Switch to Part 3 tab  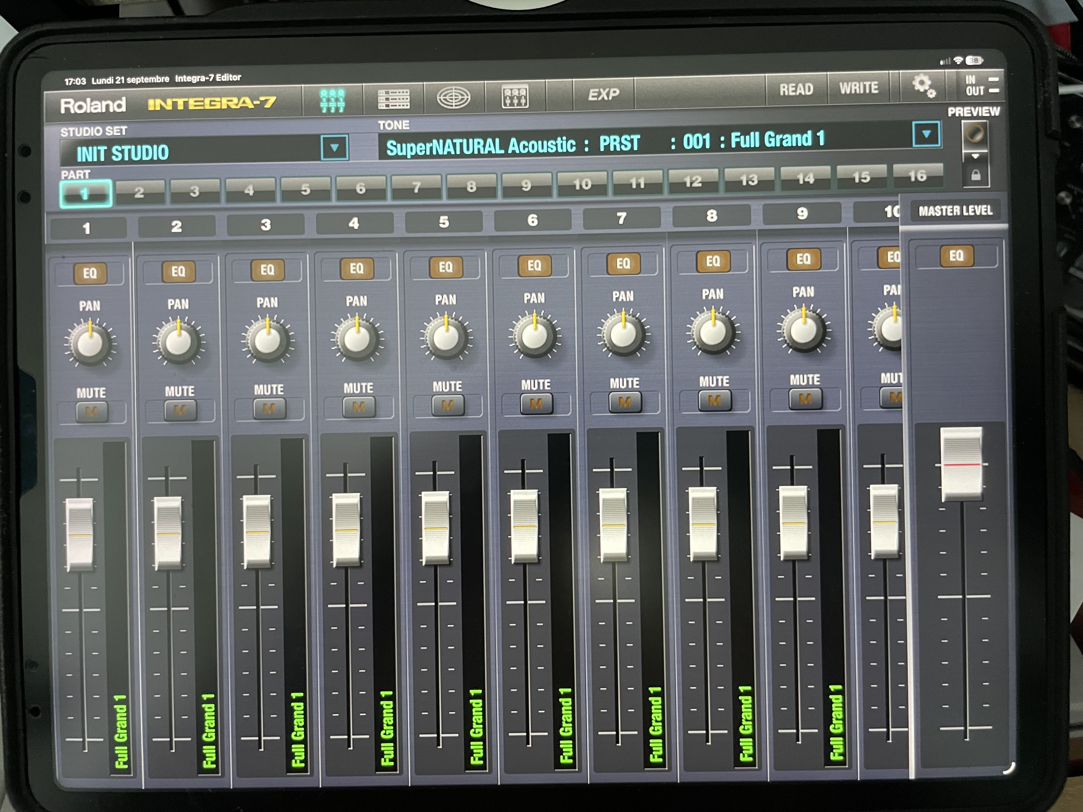click(x=195, y=191)
